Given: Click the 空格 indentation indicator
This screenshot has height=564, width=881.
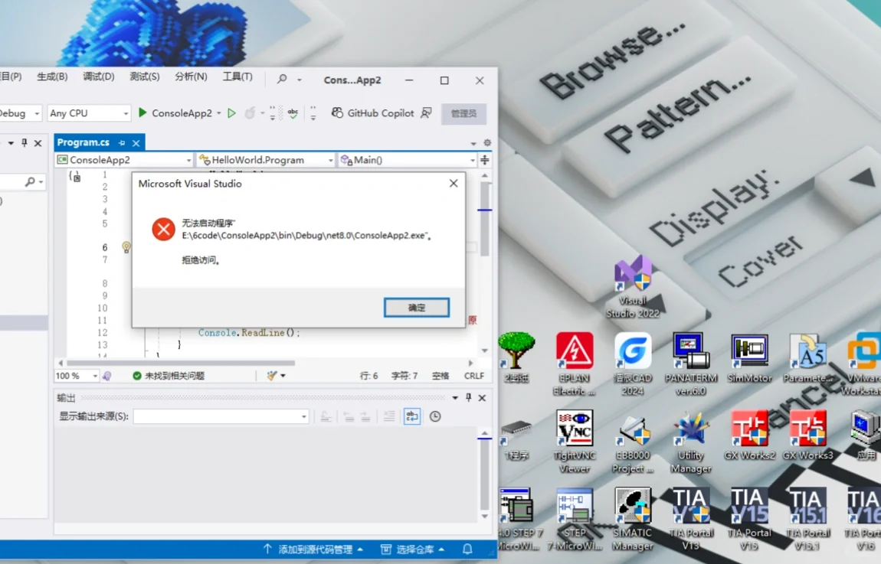Looking at the screenshot, I should 440,376.
